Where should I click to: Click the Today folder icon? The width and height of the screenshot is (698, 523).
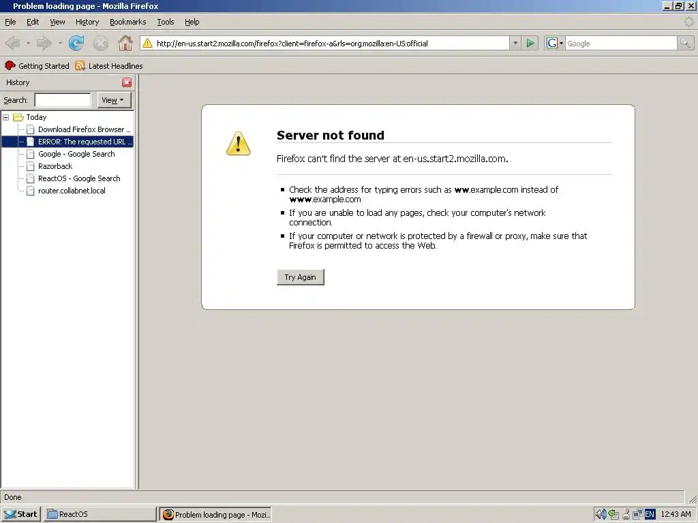[18, 117]
